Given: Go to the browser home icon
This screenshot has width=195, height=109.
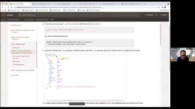Looking at the screenshot, I should point(11,7).
